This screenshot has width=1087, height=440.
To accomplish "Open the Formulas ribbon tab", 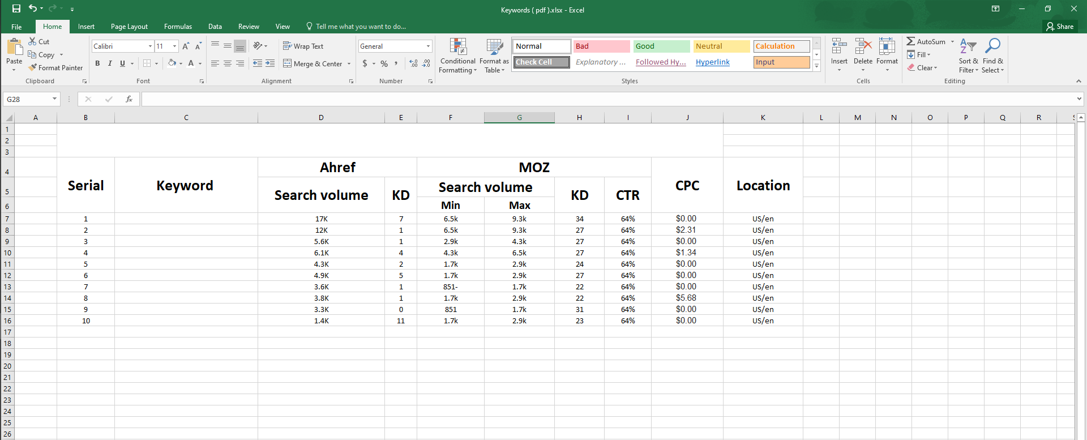I will tap(178, 27).
